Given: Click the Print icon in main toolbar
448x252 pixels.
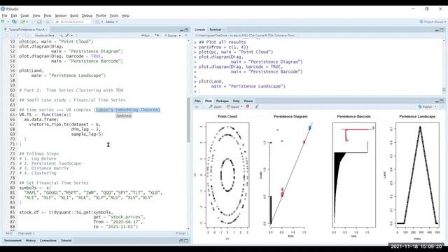Looking at the screenshot, I should pos(48,22).
